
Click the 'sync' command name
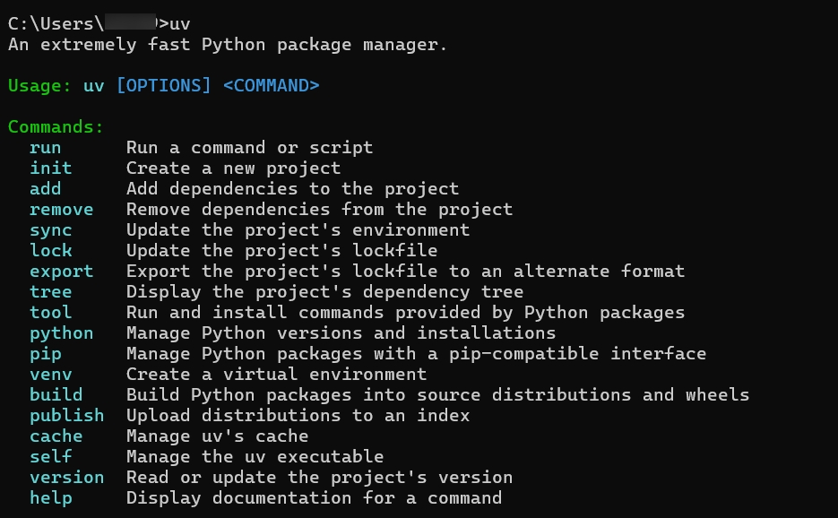click(51, 230)
